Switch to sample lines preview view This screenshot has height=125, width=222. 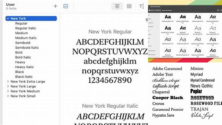pyautogui.click(x=117, y=6)
